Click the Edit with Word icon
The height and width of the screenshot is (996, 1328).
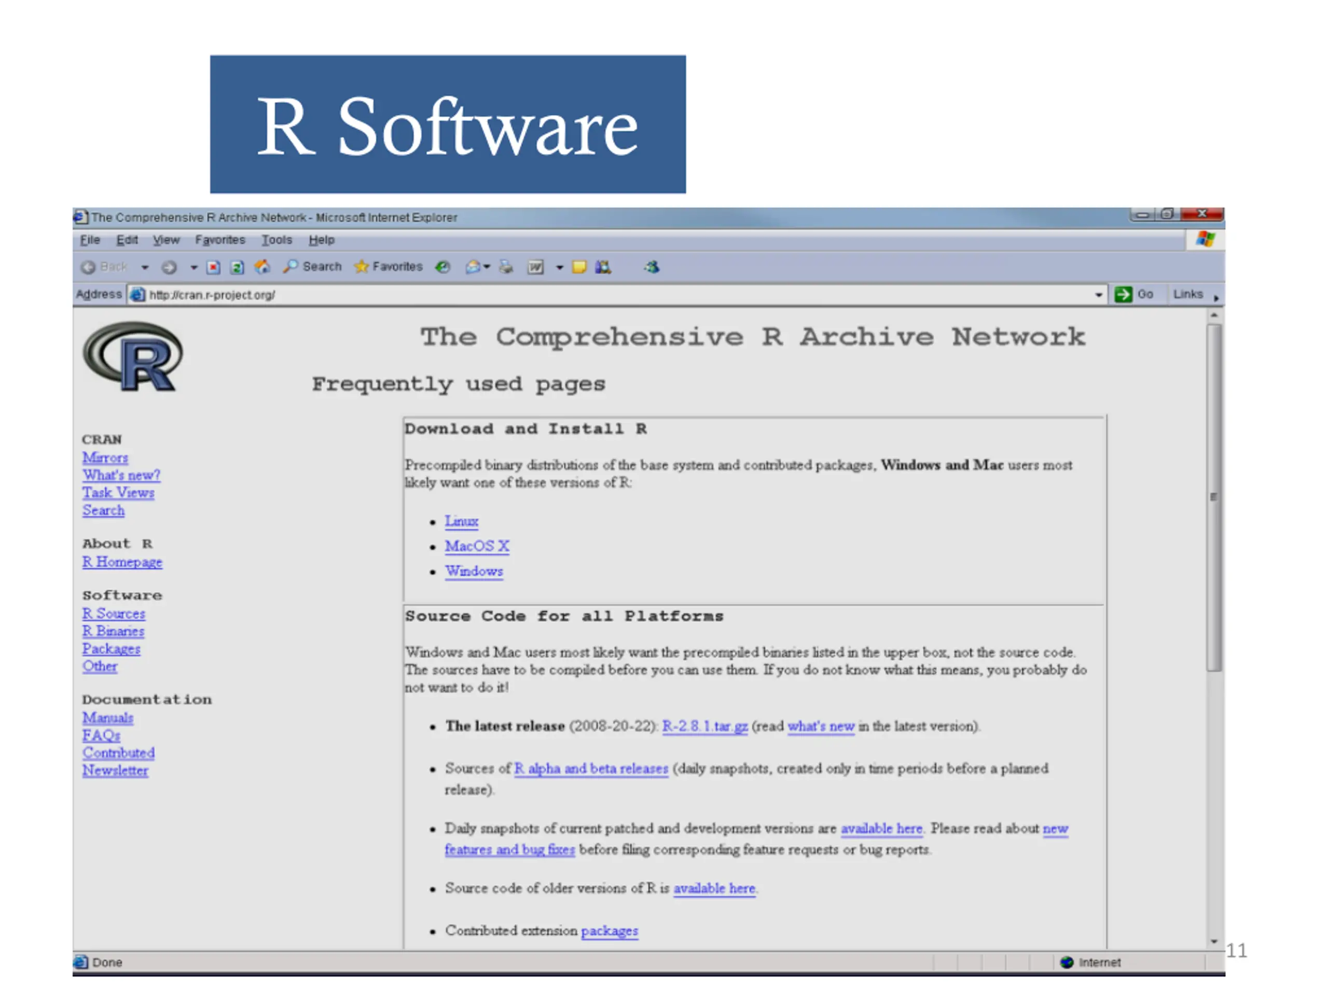[x=535, y=267]
